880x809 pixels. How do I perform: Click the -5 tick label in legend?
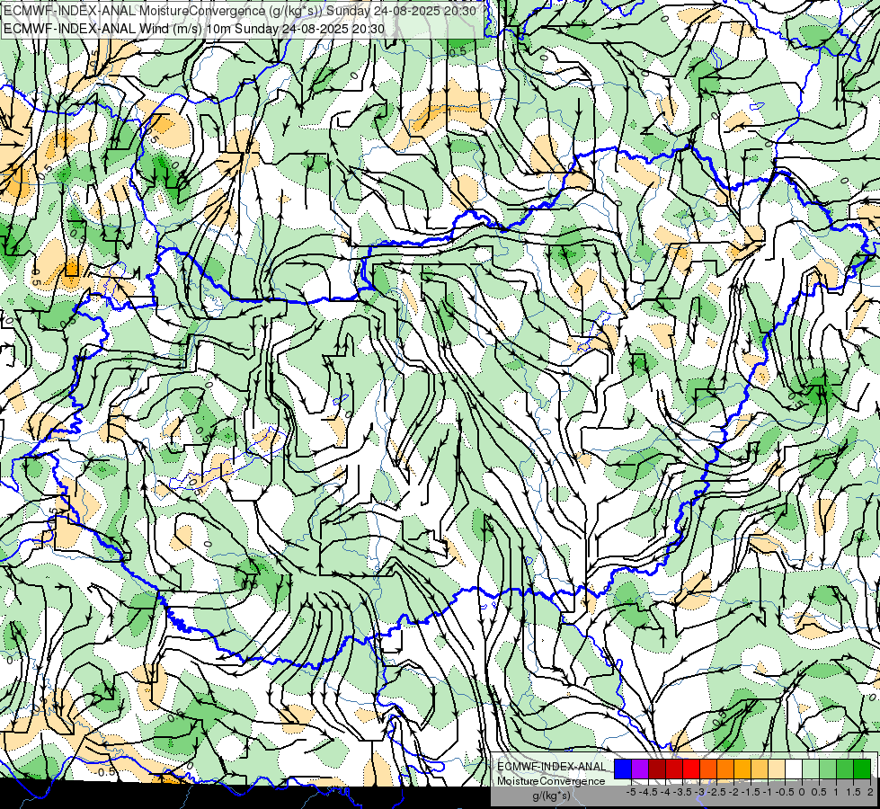click(631, 792)
